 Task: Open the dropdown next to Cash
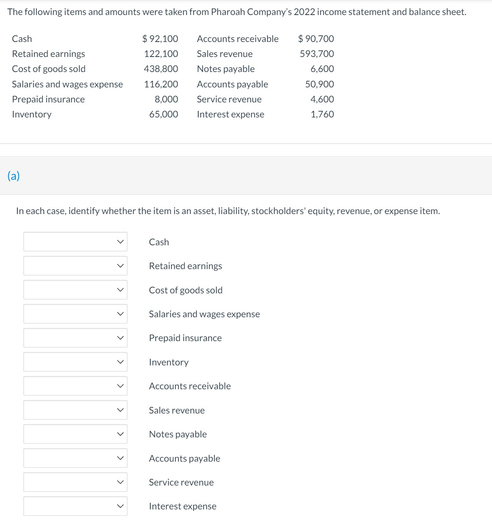(75, 242)
